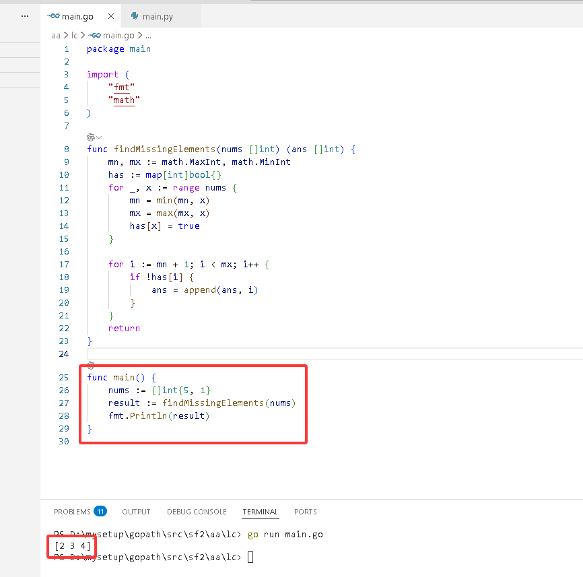Click 'i++' in the for loop on line 17
This screenshot has height=577, width=583.
[250, 265]
